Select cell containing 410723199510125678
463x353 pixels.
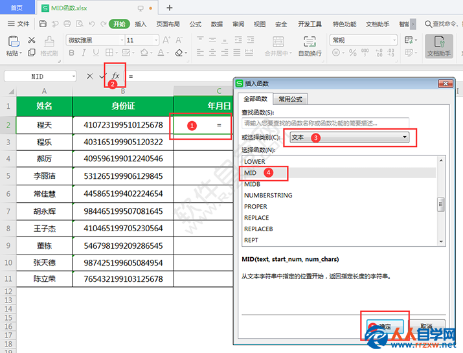coord(123,125)
